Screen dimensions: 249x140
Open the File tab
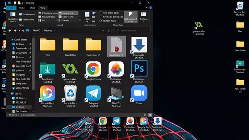[11, 8]
